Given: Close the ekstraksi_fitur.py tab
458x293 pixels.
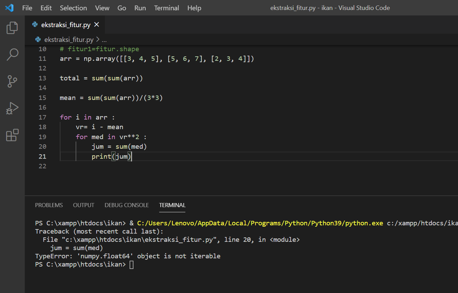Looking at the screenshot, I should tap(96, 24).
